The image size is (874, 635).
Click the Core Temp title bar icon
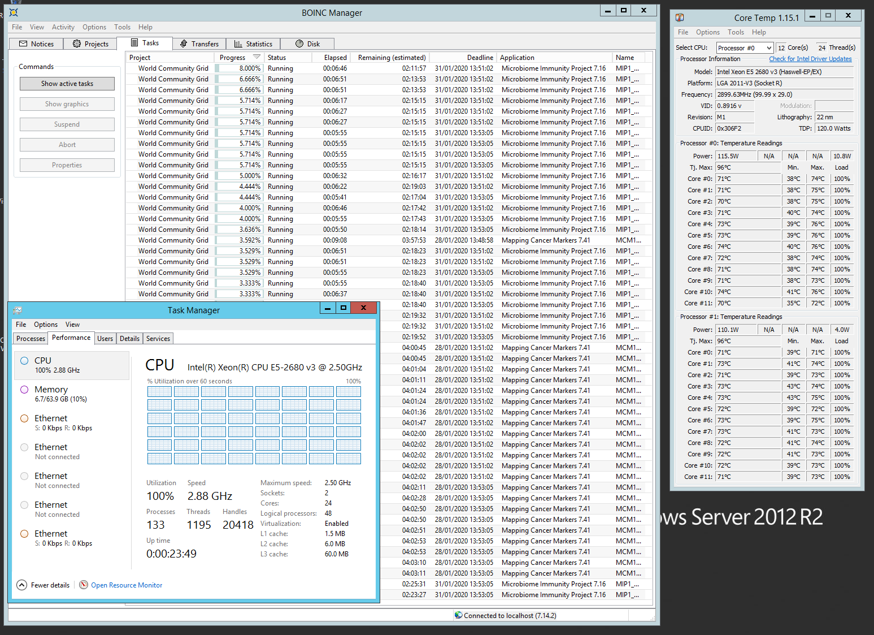coord(680,18)
